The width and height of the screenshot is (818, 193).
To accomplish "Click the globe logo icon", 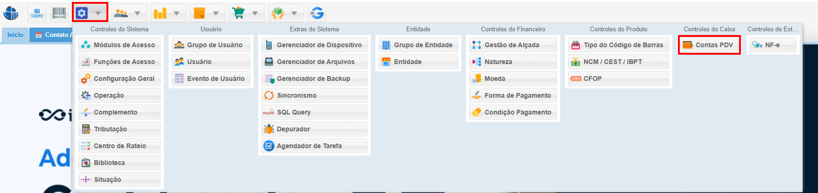I will point(11,13).
